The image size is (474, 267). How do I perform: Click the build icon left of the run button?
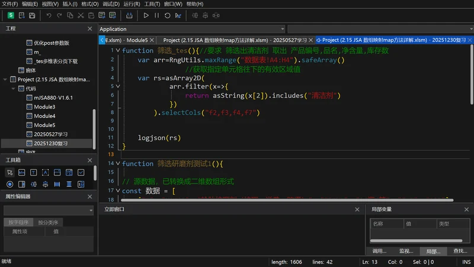(x=129, y=15)
